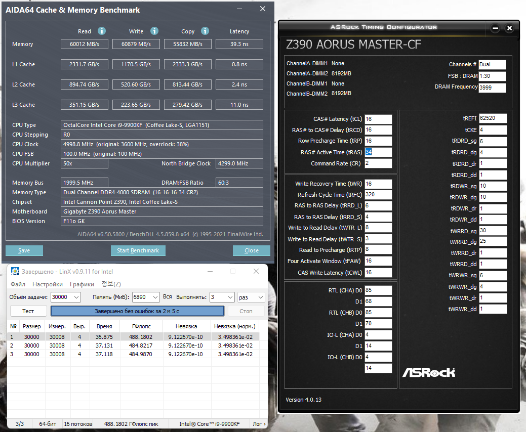Viewport: 526px width, 432px height.
Task: Click the 64-бит status bar entry
Action: pos(48,423)
